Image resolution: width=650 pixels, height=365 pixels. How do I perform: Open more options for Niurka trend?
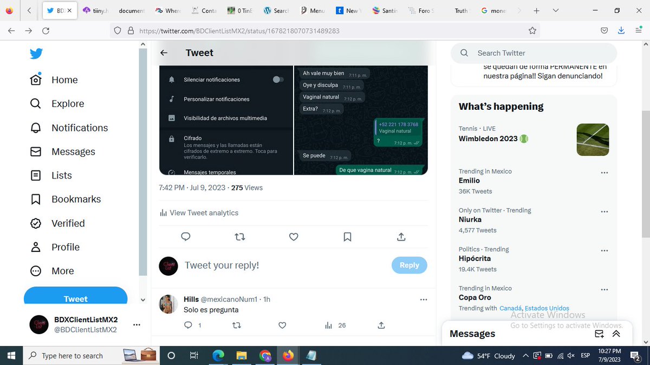point(604,212)
